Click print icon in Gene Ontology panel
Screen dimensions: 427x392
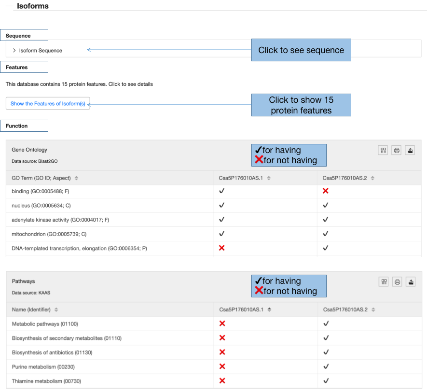397,150
